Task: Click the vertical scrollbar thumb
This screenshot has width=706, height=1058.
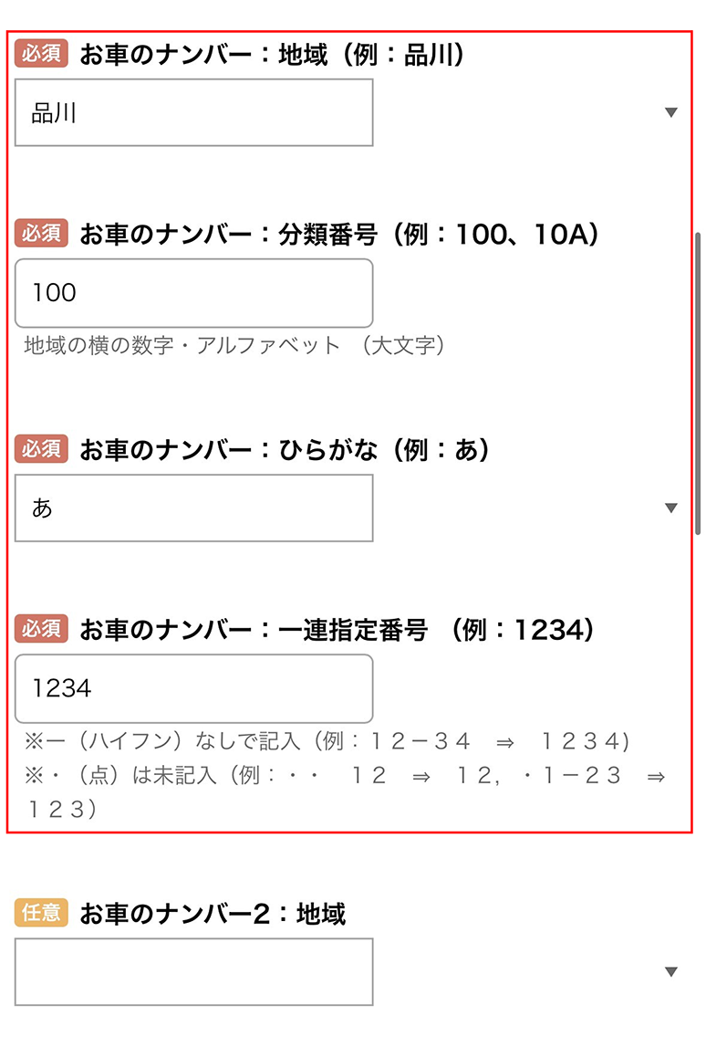Action: click(x=698, y=383)
